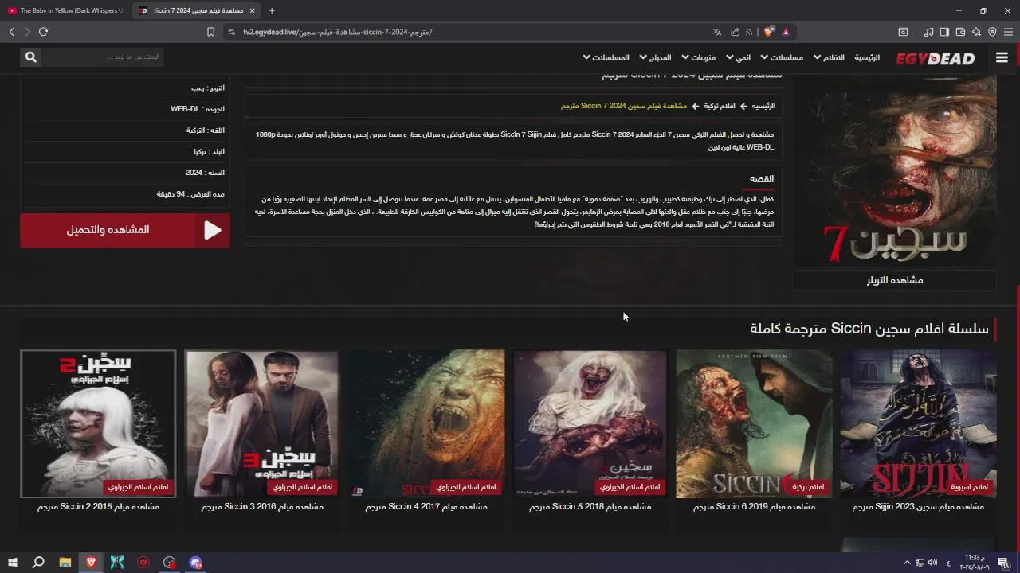Click the مشاهده التريلر trailer button
This screenshot has width=1020, height=573.
click(x=895, y=280)
